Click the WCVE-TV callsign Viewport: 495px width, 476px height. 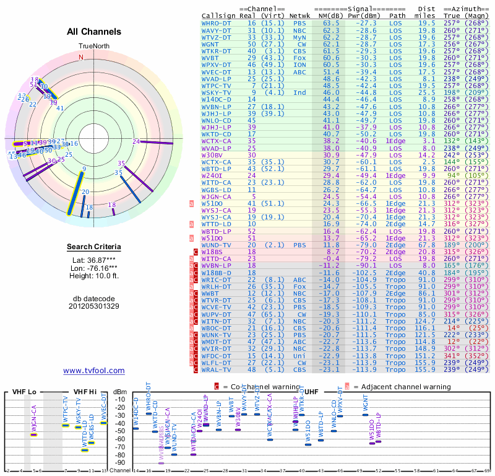tap(216, 307)
